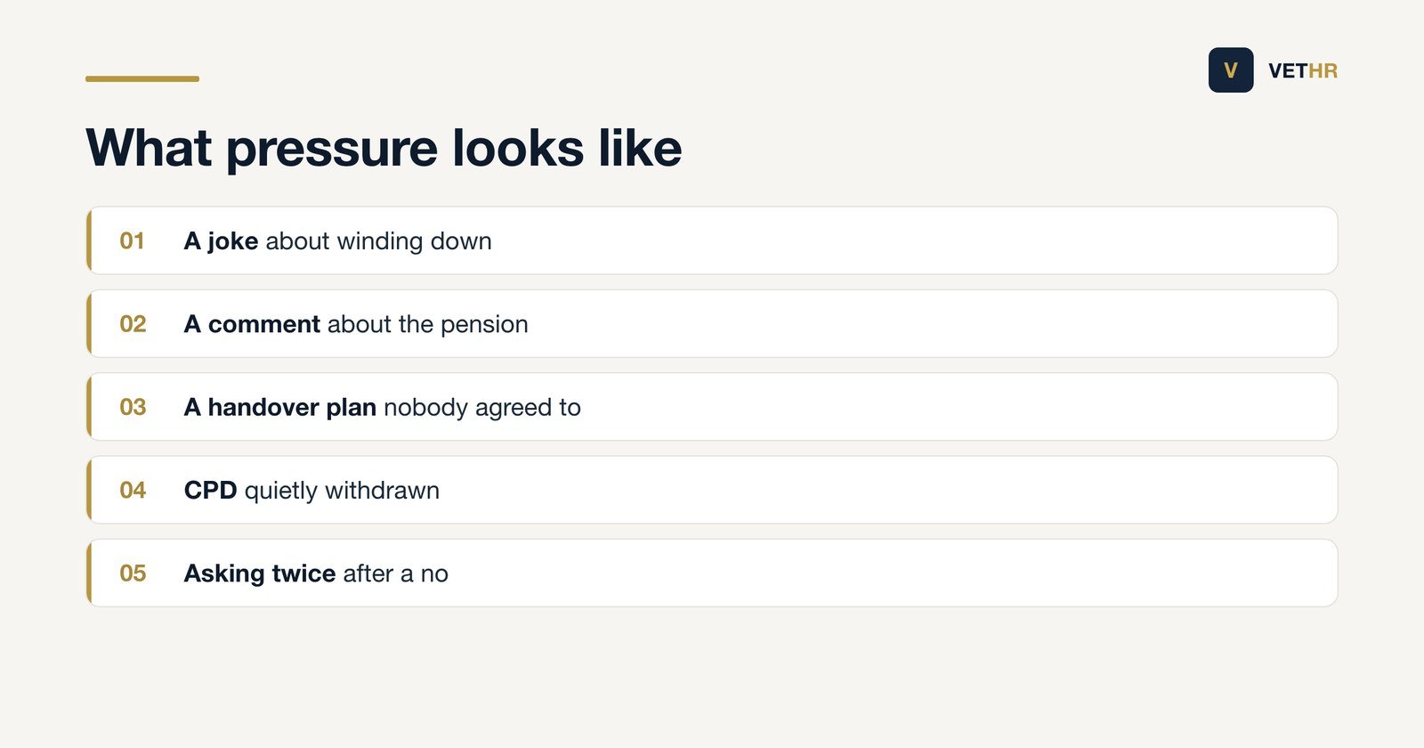Click the bold text 'CPD'
The height and width of the screenshot is (748, 1424).
(x=211, y=491)
